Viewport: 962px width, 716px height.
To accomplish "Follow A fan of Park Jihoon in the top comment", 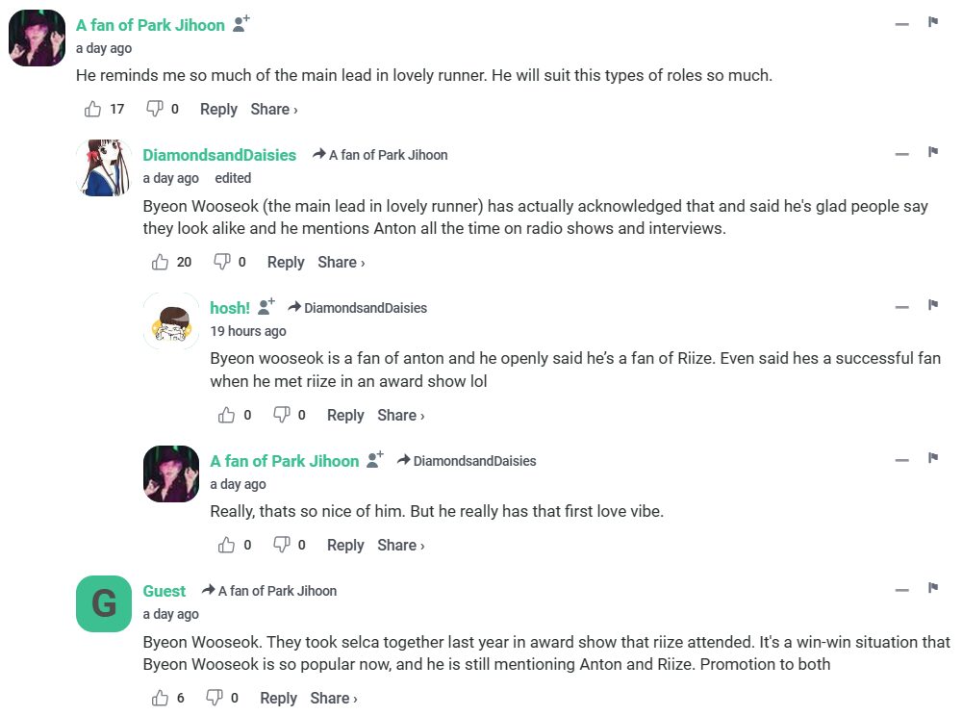I will (241, 24).
